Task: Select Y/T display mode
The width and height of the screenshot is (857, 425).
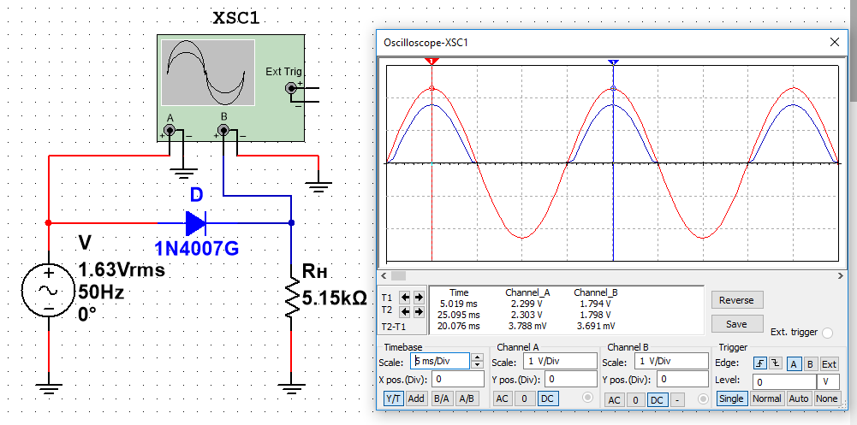Action: click(x=392, y=398)
